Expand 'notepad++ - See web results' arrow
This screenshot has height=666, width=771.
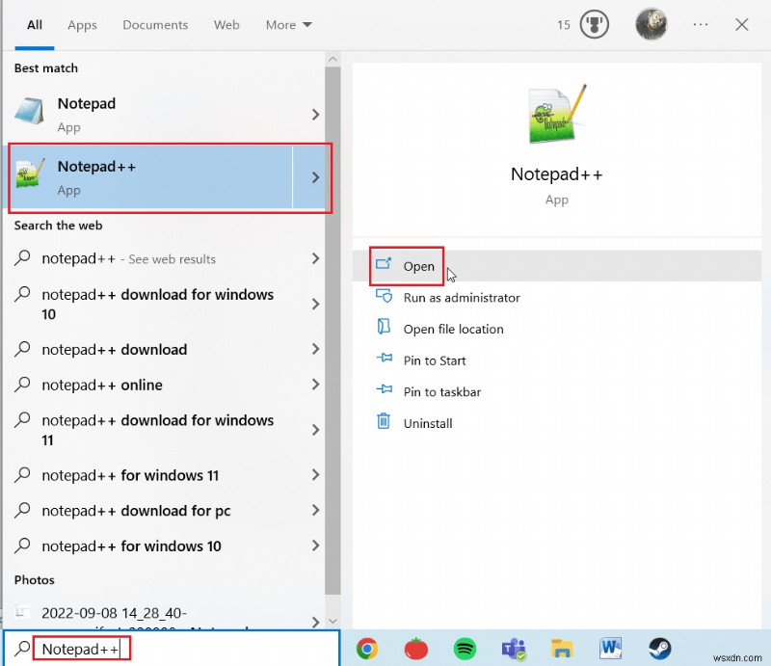[x=315, y=258]
